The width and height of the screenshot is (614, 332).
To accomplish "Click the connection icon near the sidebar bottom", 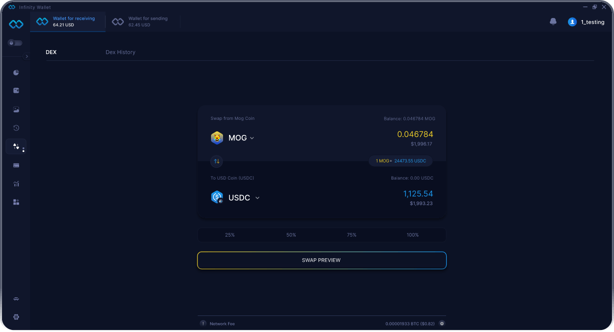I will pyautogui.click(x=16, y=299).
